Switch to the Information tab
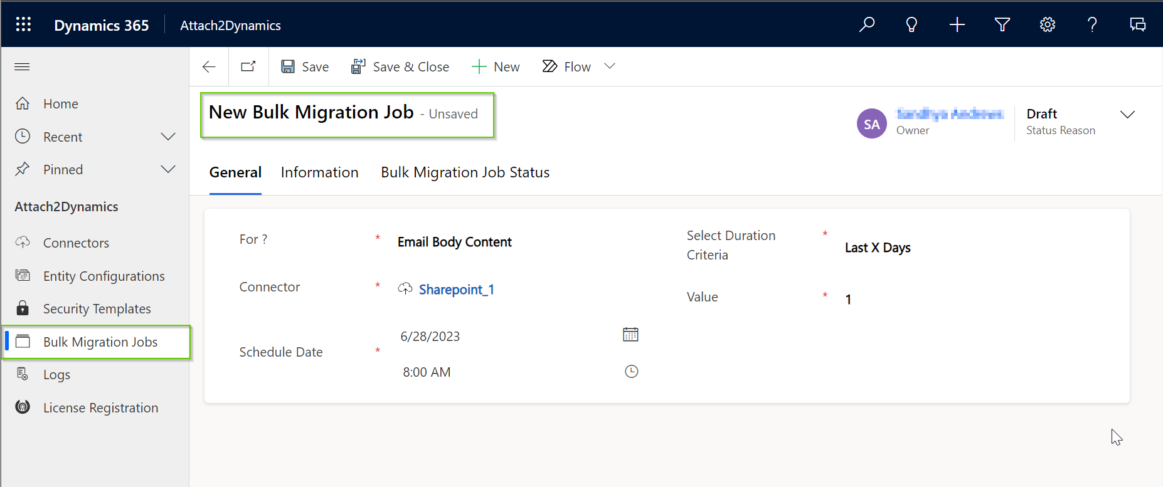Viewport: 1163px width, 487px height. 319,172
